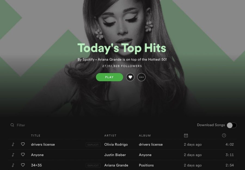Like the song drivers license

[23, 144]
